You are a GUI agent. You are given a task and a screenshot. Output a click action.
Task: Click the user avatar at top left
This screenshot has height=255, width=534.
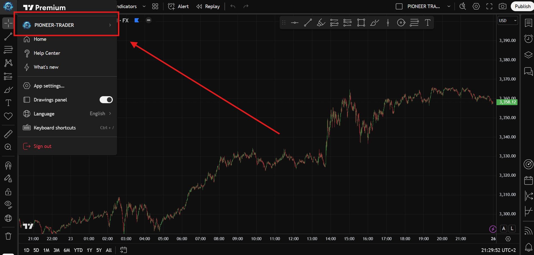(x=8, y=6)
